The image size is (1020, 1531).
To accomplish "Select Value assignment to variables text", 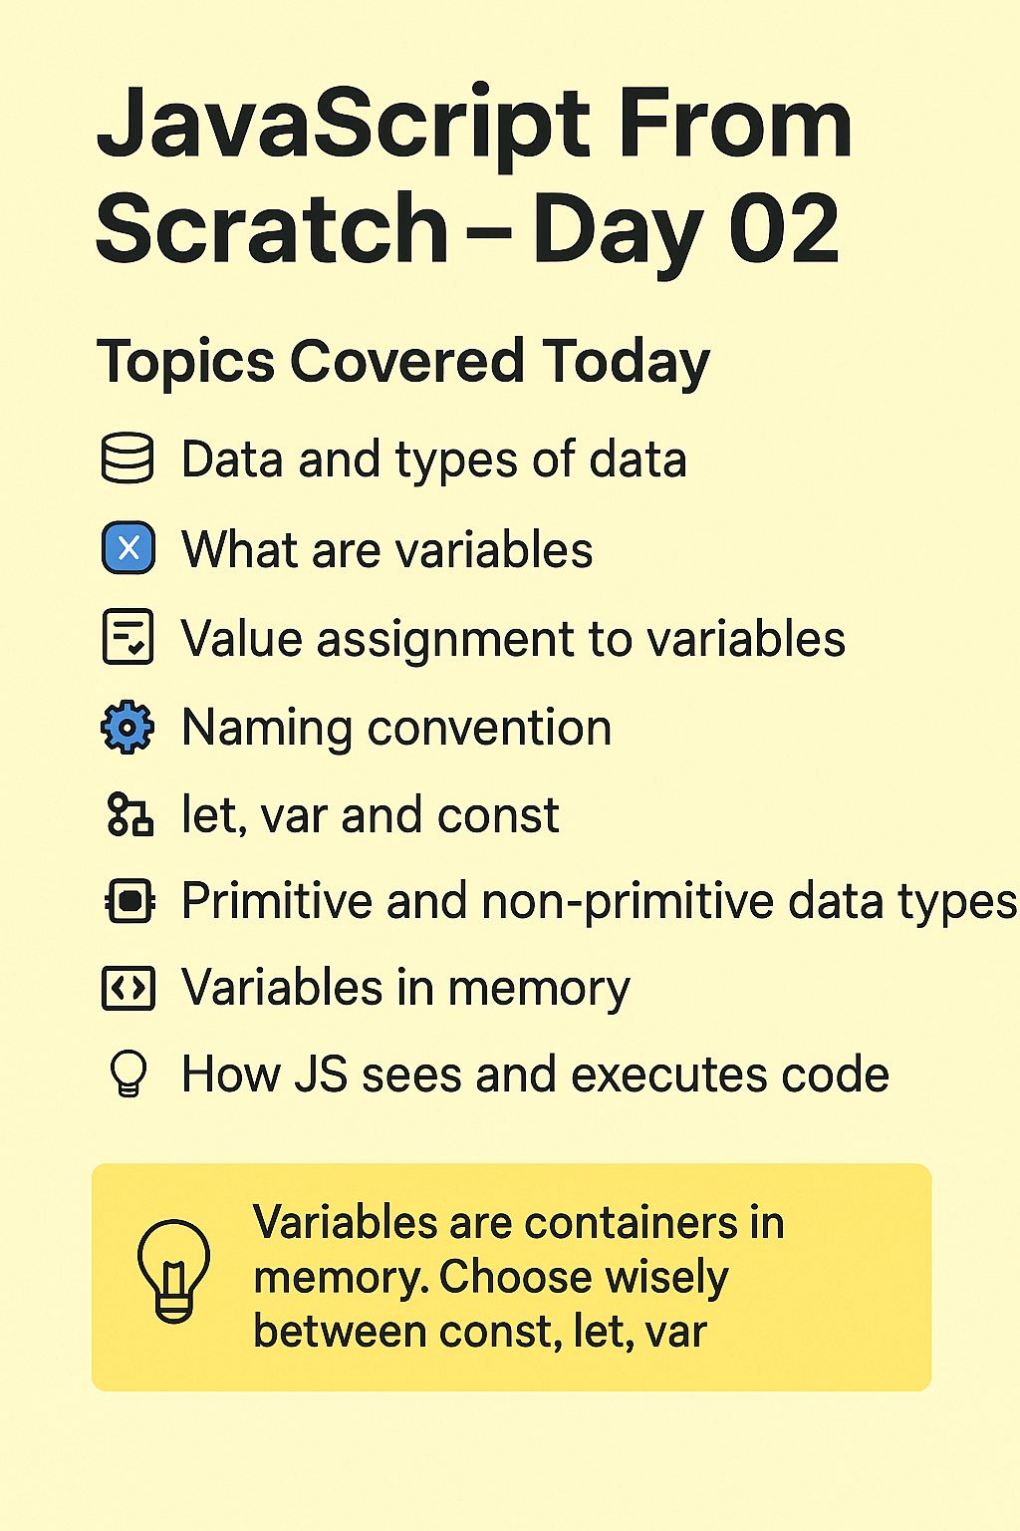I will tap(513, 640).
